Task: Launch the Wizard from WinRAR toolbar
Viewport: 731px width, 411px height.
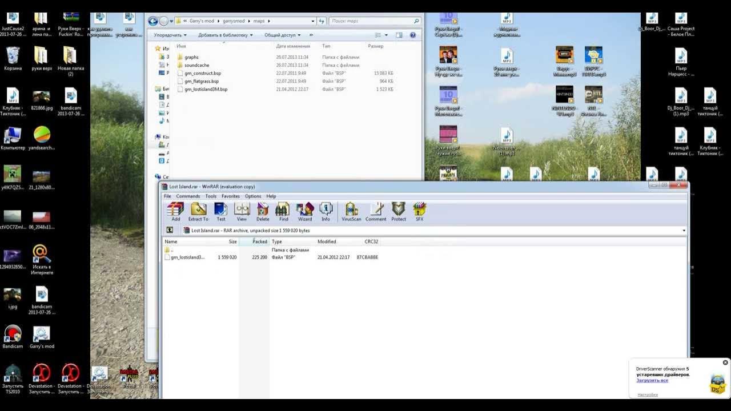Action: [305, 212]
